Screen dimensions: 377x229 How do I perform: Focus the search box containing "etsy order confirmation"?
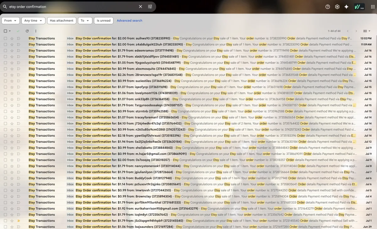click(72, 7)
